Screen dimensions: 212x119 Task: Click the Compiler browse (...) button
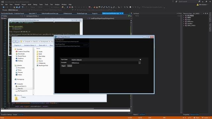point(139,63)
